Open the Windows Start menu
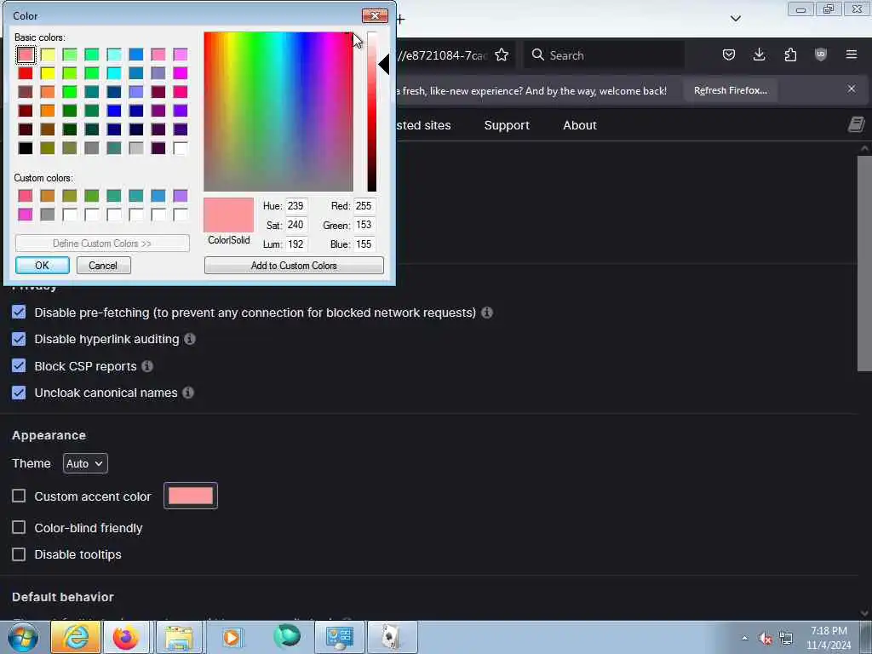This screenshot has height=654, width=872. coord(23,637)
